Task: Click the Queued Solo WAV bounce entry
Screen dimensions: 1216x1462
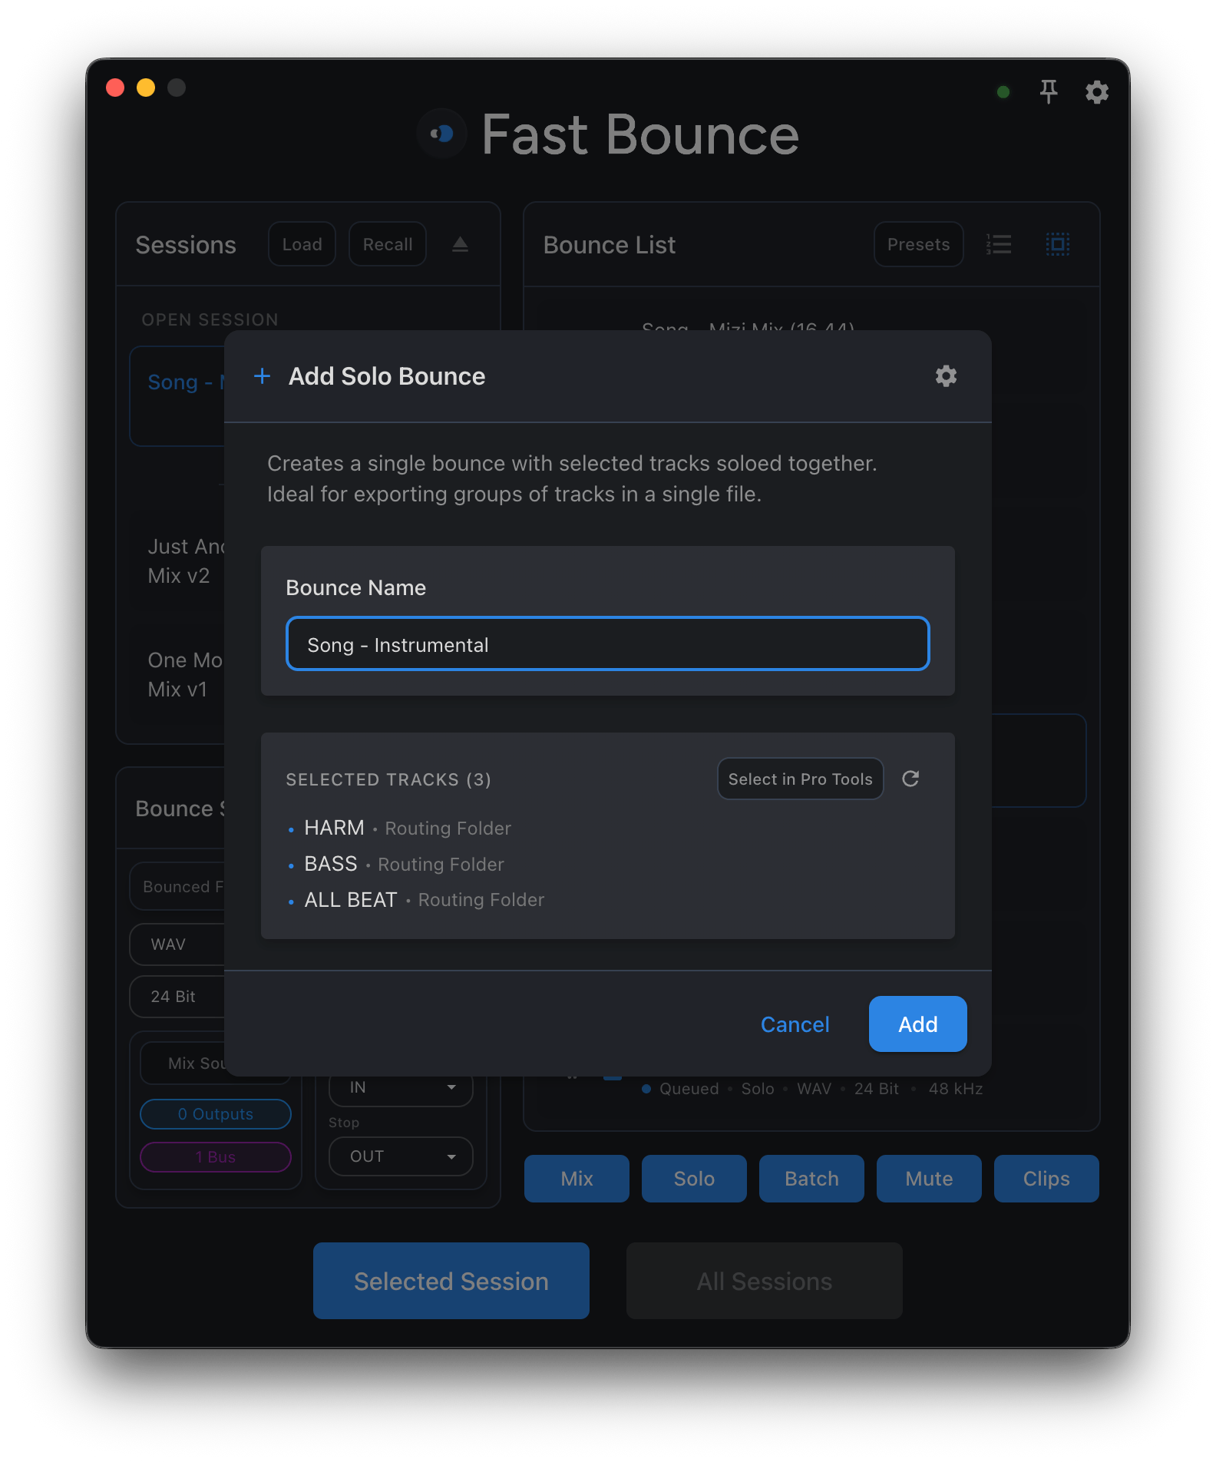Action: click(x=811, y=1088)
